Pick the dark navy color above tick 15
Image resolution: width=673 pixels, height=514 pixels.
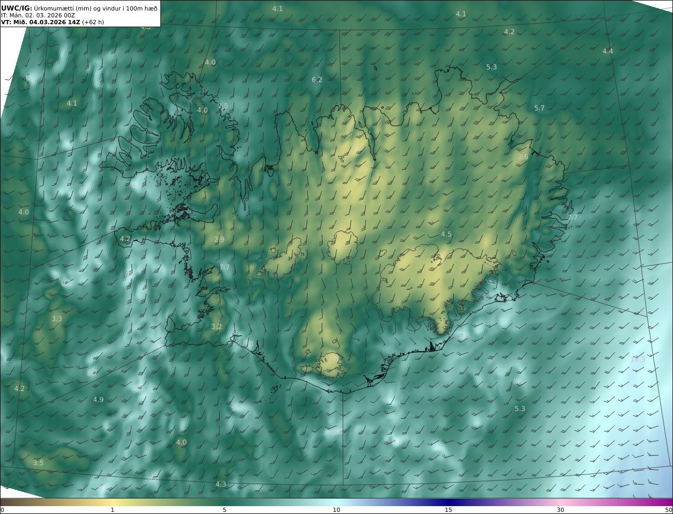(448, 502)
